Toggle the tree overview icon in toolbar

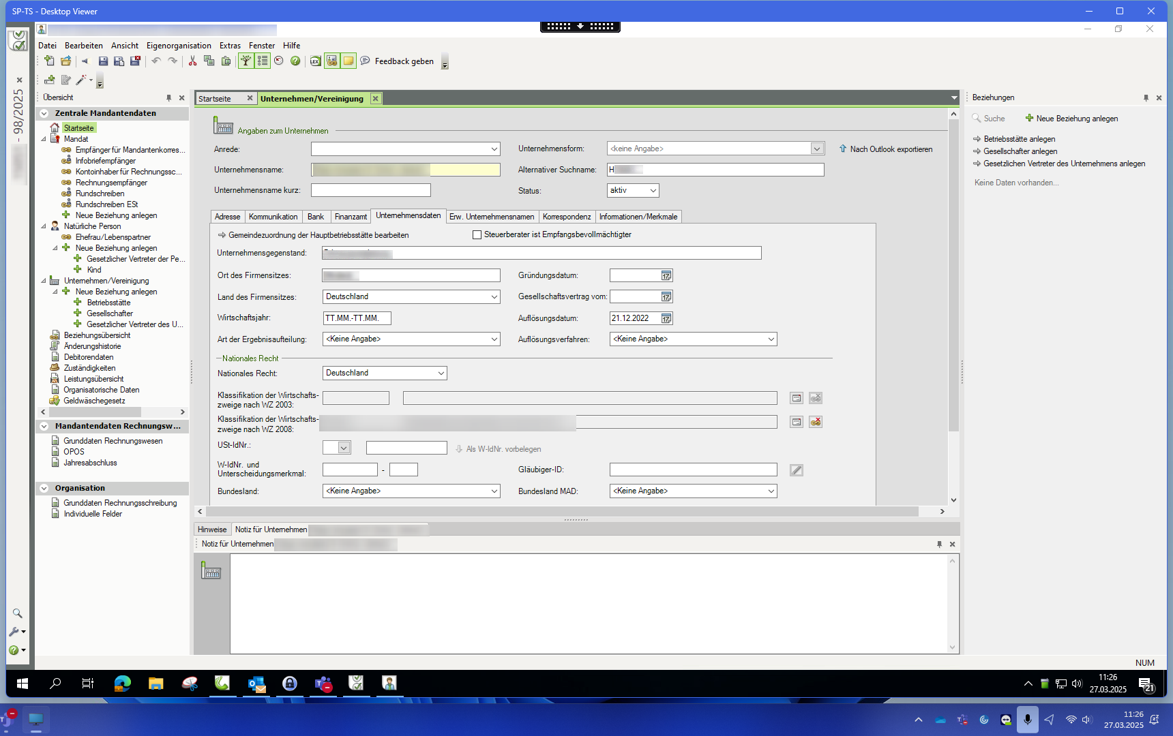[246, 61]
